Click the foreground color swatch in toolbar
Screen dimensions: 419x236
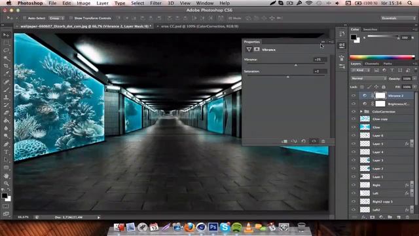pos(5,196)
